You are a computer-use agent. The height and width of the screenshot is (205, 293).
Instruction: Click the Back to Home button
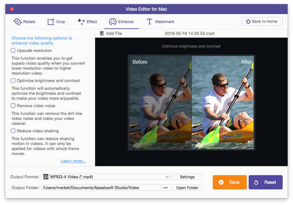(x=262, y=22)
